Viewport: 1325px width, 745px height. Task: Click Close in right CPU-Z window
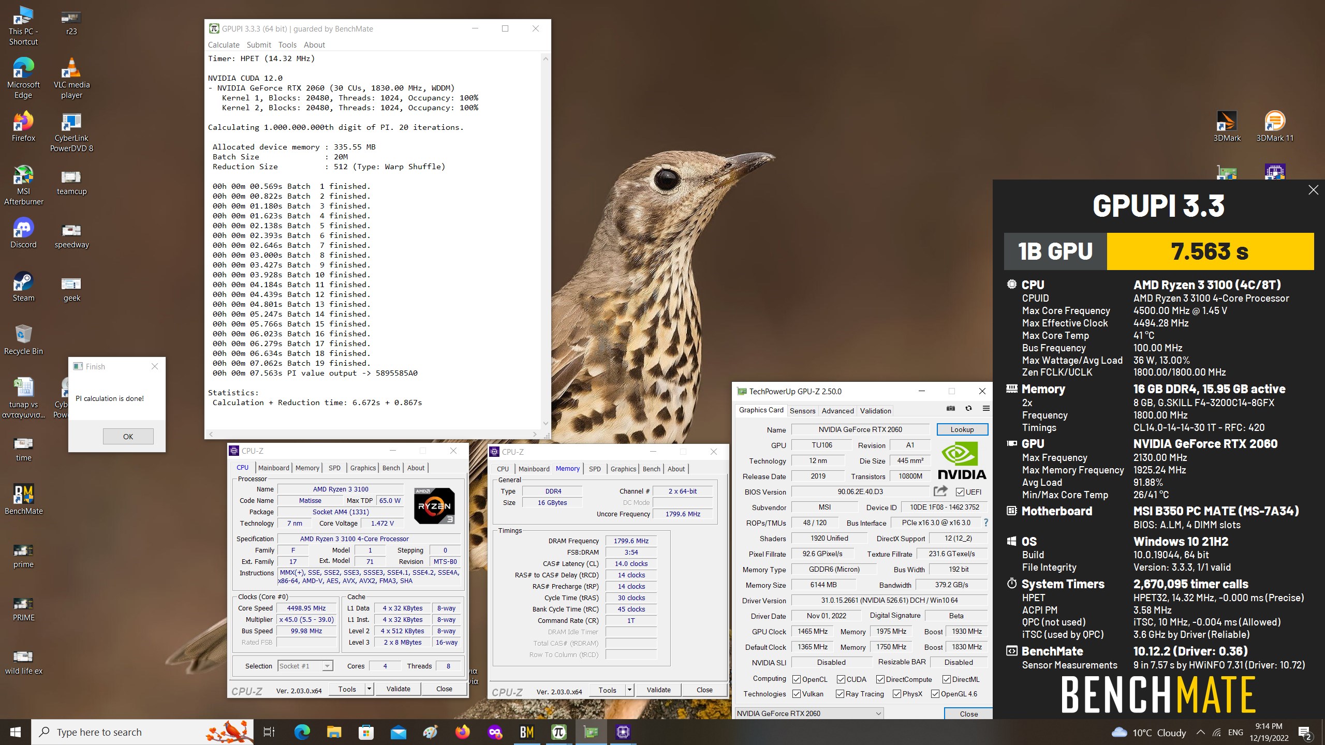click(704, 690)
